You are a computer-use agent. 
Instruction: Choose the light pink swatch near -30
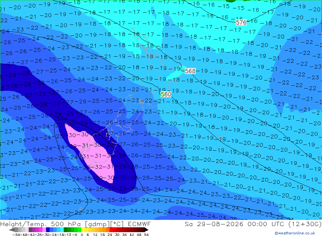(x=44, y=230)
